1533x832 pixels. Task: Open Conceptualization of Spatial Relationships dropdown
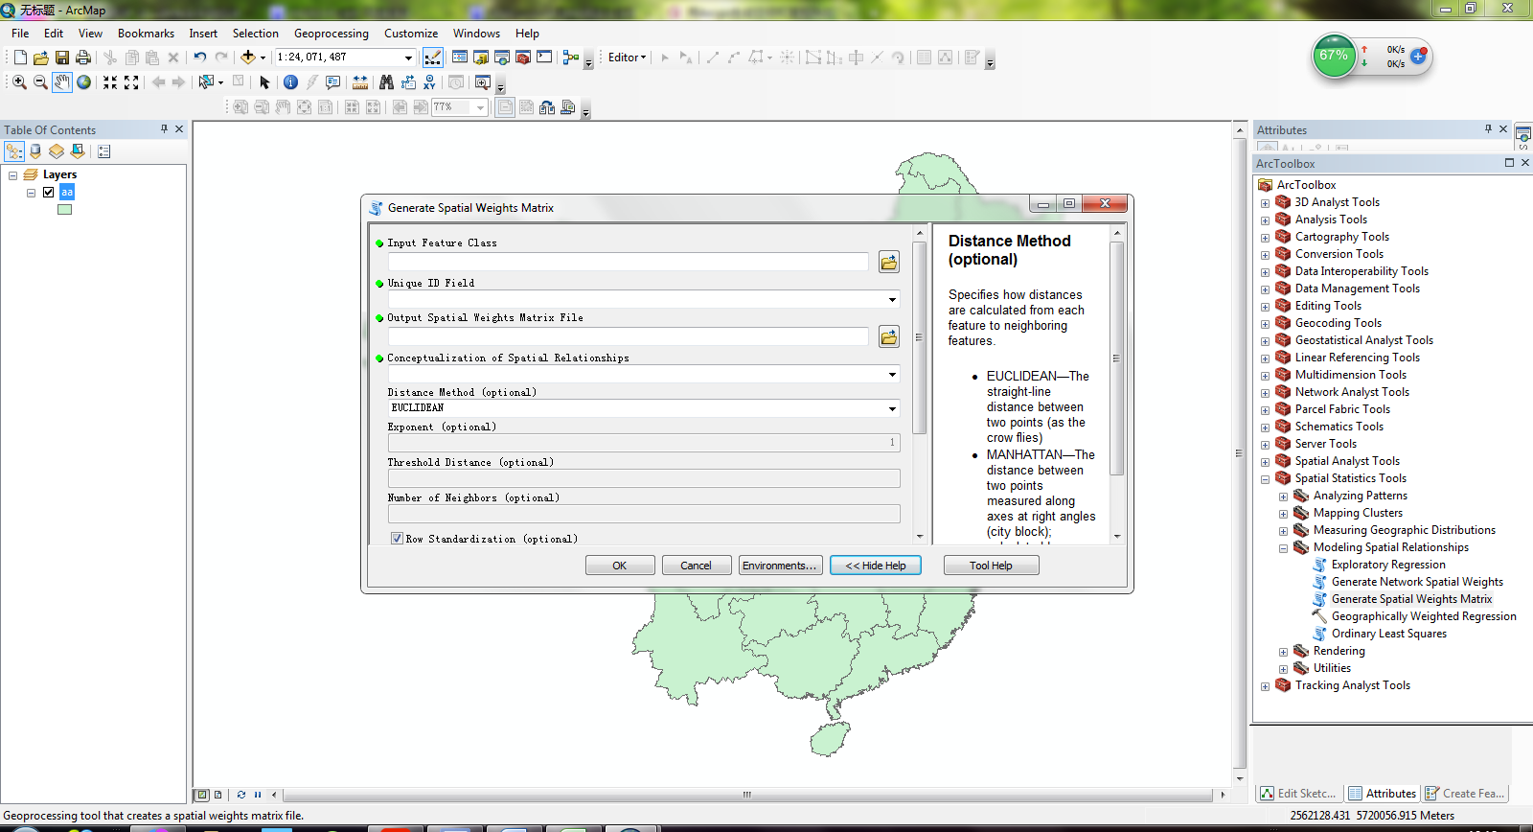point(892,375)
